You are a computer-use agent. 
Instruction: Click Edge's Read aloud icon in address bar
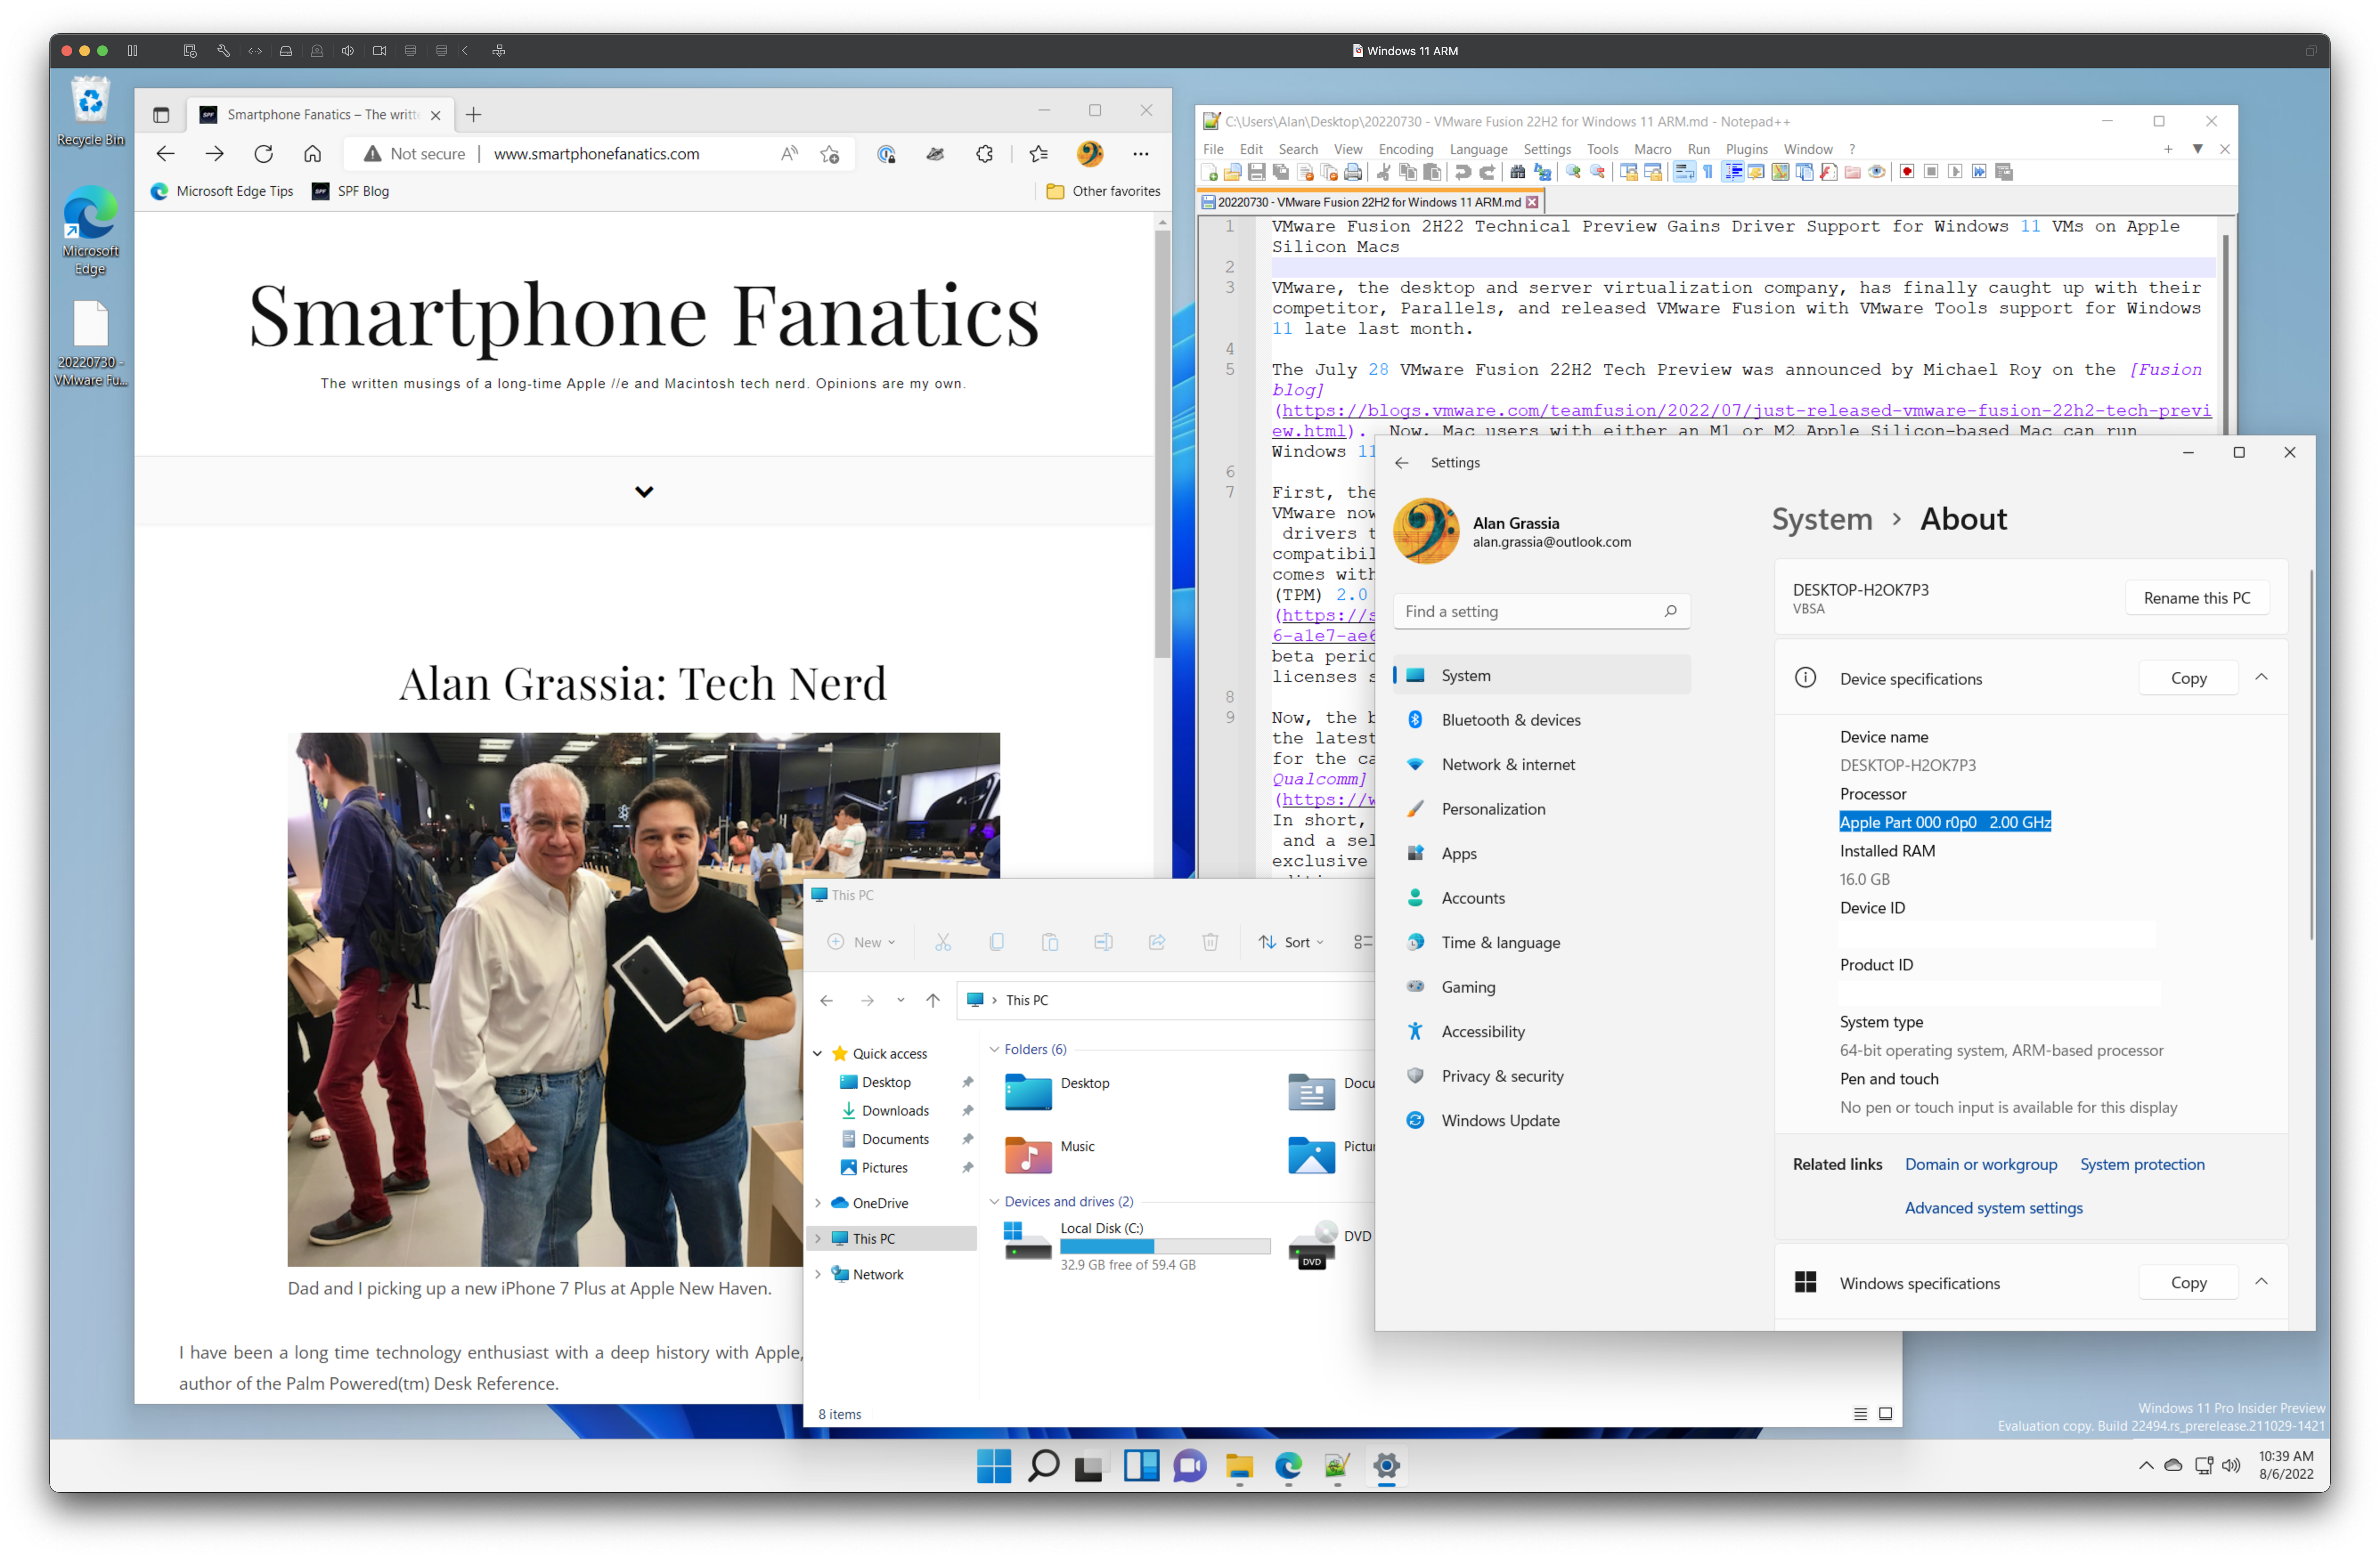pos(790,154)
